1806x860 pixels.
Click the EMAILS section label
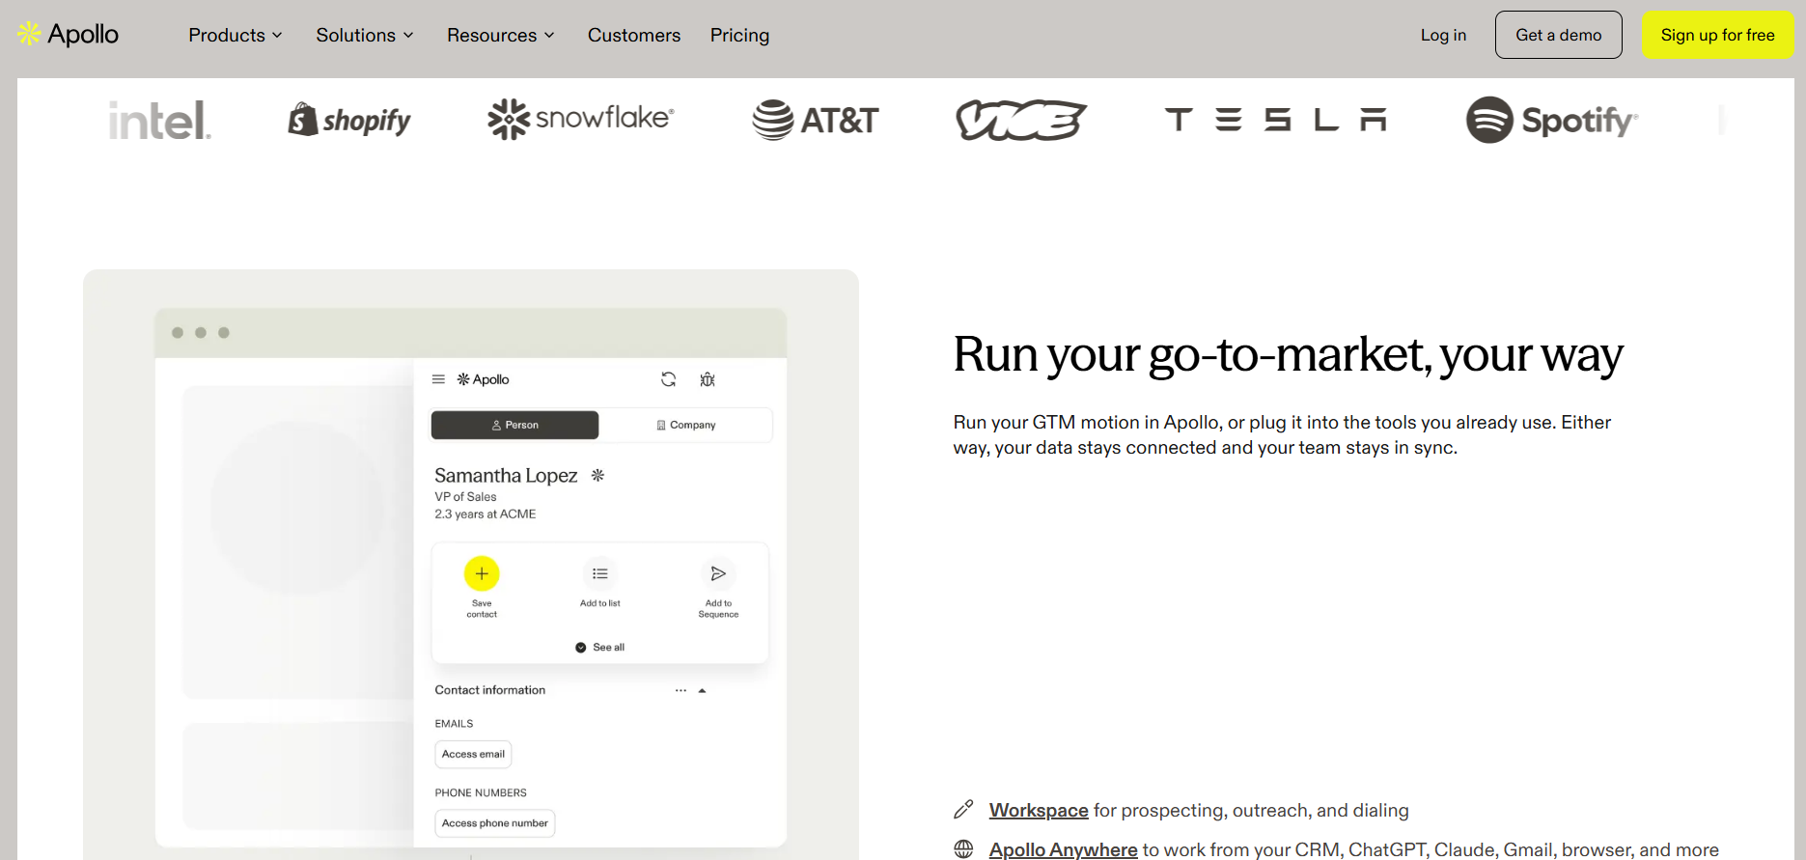click(x=454, y=724)
